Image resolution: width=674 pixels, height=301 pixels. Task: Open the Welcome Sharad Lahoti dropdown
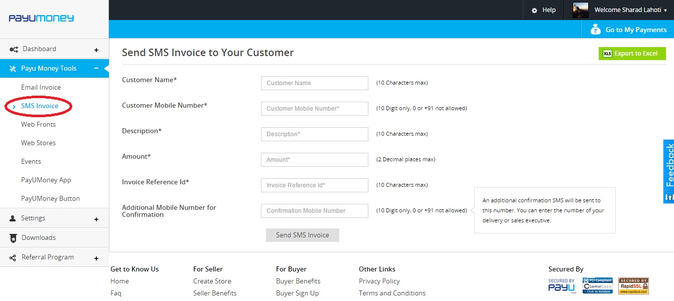[x=630, y=10]
